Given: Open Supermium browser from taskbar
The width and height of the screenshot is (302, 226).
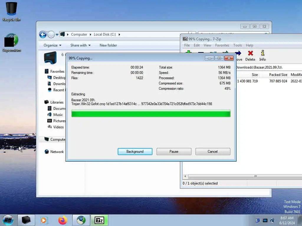Looking at the screenshot, I should (81, 220).
